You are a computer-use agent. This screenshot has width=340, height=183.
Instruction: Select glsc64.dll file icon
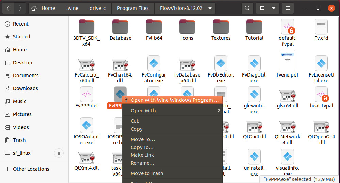click(288, 95)
